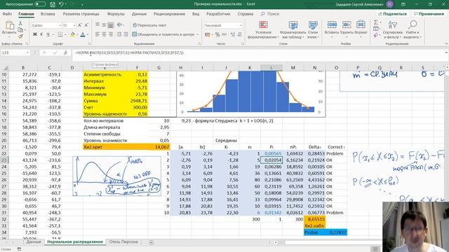Open Format as Table (Форматировать как таблицу)
449x252 pixels.
(293, 29)
